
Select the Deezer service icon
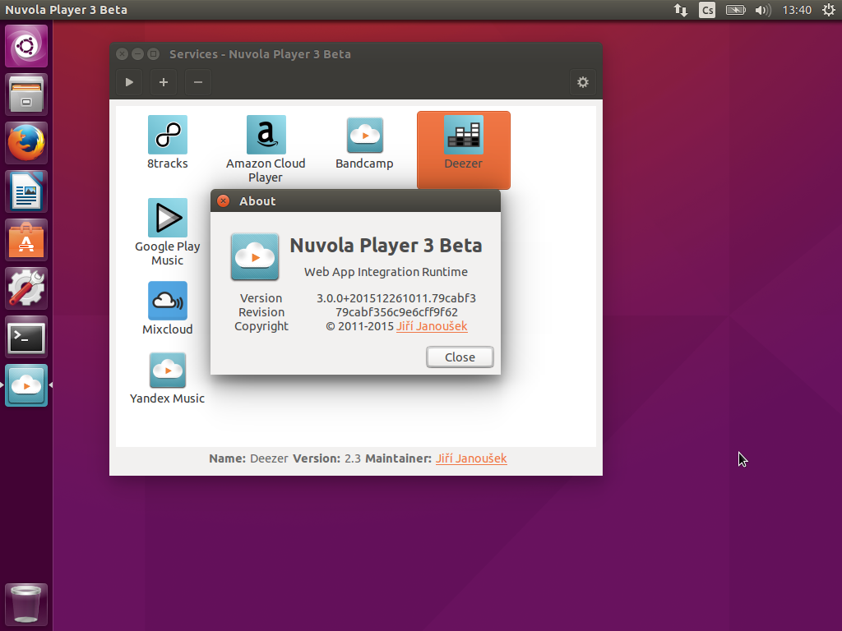tap(464, 135)
